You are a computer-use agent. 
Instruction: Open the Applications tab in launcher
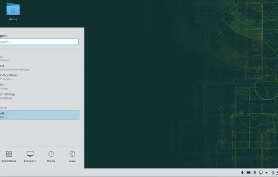click(x=9, y=156)
